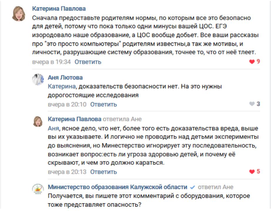Reply to the comment posted at 19:34
The height and width of the screenshot is (211, 271).
coord(88,62)
